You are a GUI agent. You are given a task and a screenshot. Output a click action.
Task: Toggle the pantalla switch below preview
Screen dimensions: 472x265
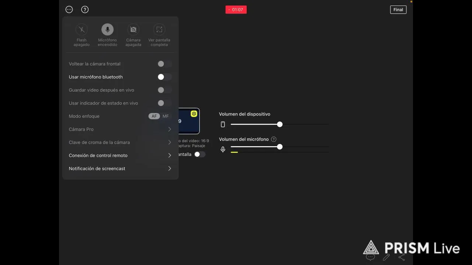coord(199,155)
